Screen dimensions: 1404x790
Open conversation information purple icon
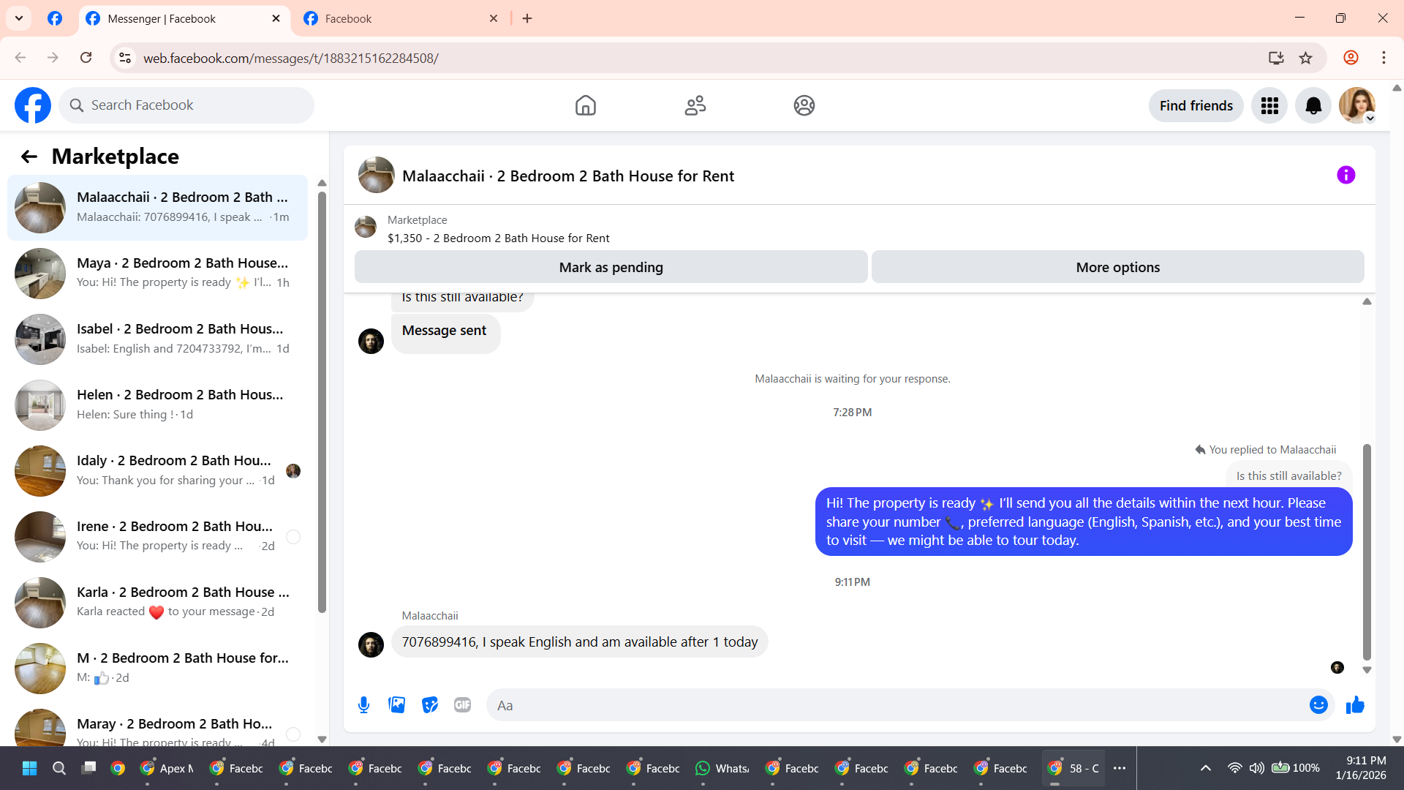(1345, 175)
